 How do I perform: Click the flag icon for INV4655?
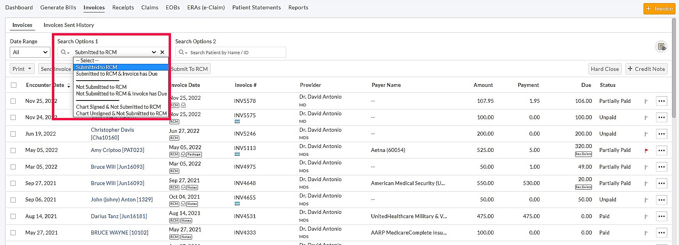point(647,200)
